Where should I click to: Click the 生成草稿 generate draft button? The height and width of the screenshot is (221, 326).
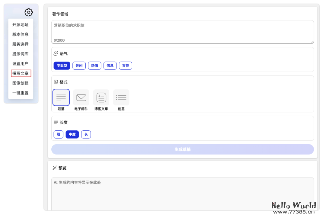pyautogui.click(x=182, y=149)
